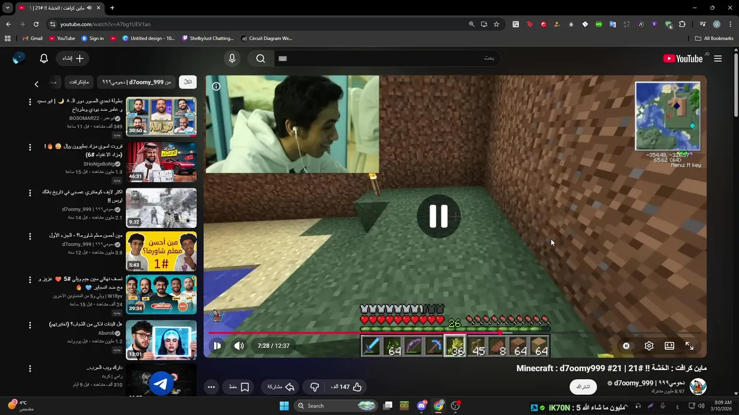The image size is (739, 415).
Task: Show video info card icon
Action: click(216, 86)
